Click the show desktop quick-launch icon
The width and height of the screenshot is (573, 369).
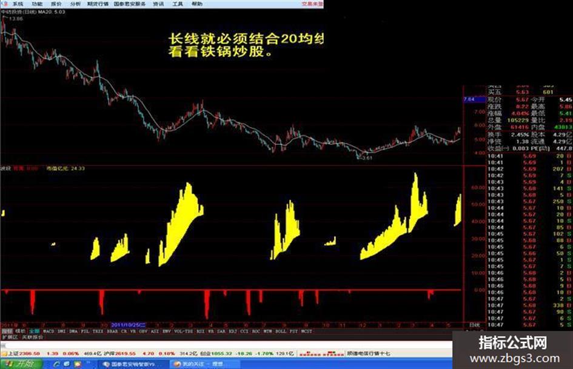coord(67,364)
